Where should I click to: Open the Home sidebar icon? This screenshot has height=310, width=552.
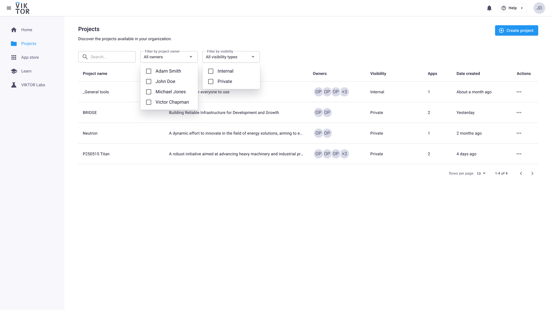pos(14,30)
